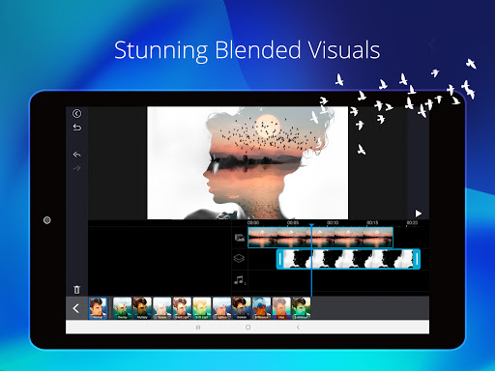Apply the Multiply blend mode

pyautogui.click(x=142, y=308)
